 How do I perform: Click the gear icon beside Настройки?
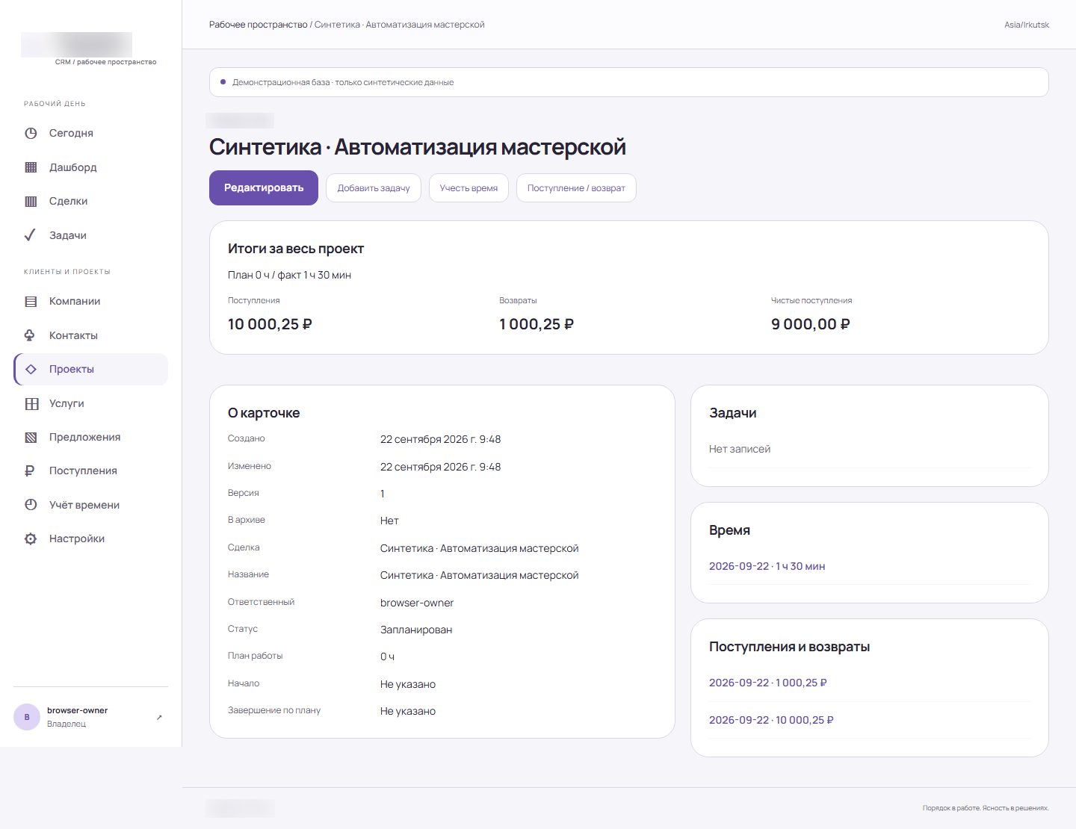31,538
